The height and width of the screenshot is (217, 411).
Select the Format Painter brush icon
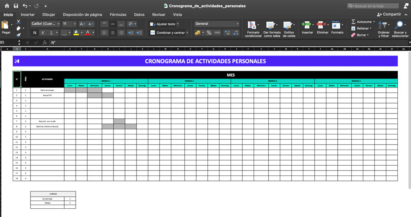click(18, 35)
